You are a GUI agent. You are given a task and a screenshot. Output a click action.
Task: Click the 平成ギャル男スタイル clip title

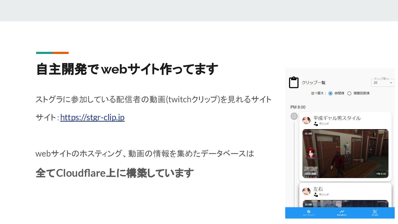[337, 118]
